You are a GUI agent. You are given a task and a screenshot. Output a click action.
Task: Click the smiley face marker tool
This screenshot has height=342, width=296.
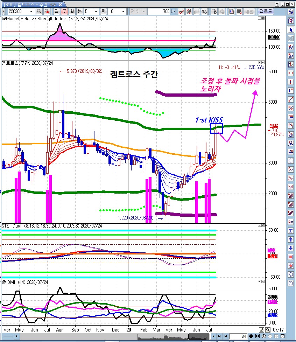point(291,274)
